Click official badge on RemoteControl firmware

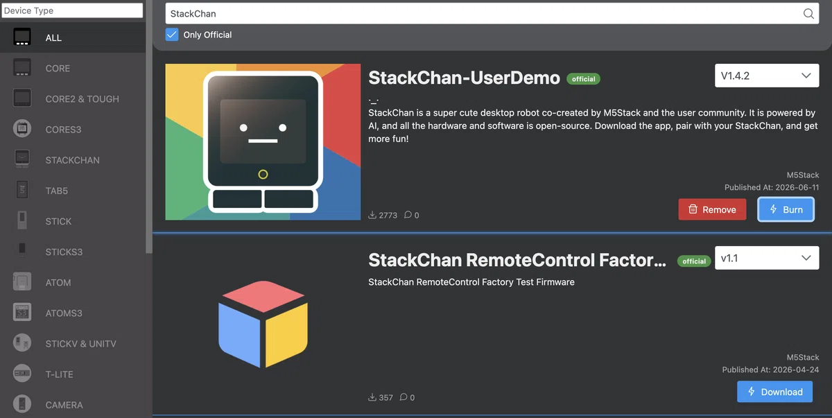coord(693,261)
